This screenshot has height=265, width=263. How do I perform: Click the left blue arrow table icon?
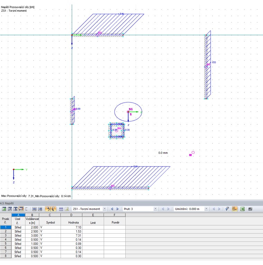tap(34, 209)
